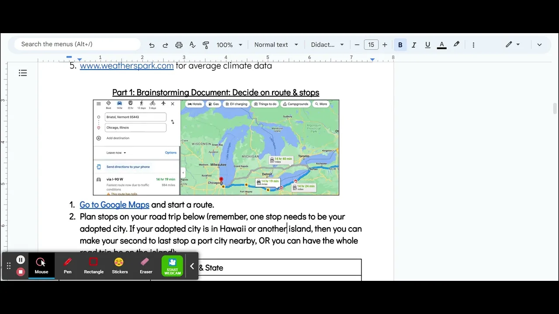The image size is (559, 314).
Task: Open the editing mode pencil dropdown
Action: pyautogui.click(x=513, y=44)
